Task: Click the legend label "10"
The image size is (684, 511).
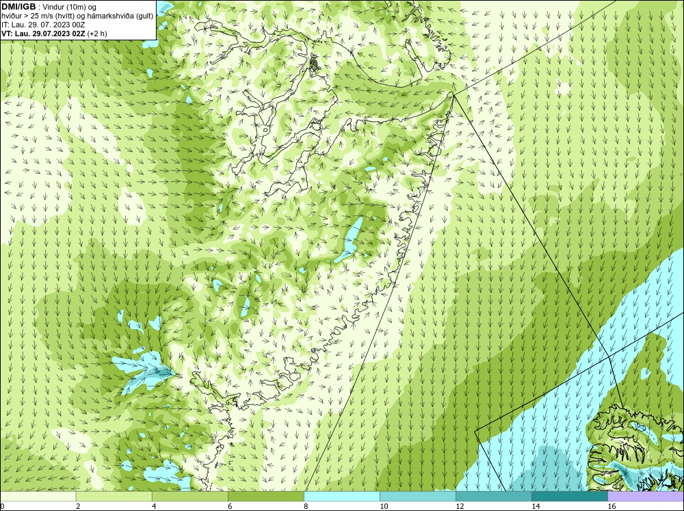Action: coord(384,506)
